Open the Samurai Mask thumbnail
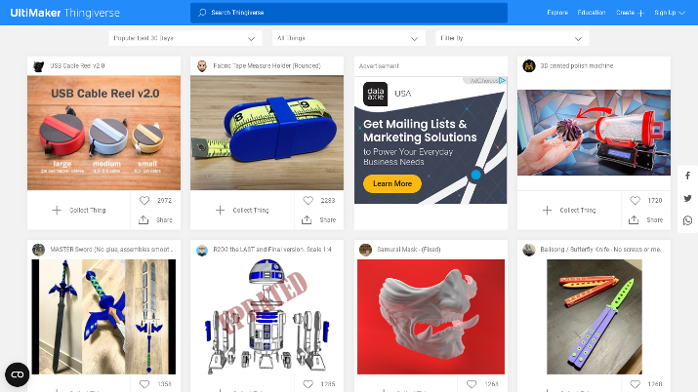Screen dimensions: 698x392 [x=431, y=317]
